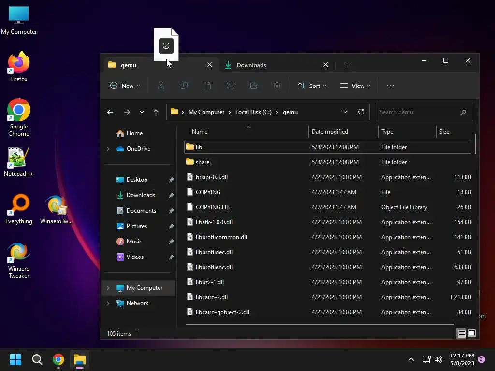This screenshot has height=371, width=495.
Task: Toggle pin icon next to Documents
Action: coord(171,211)
